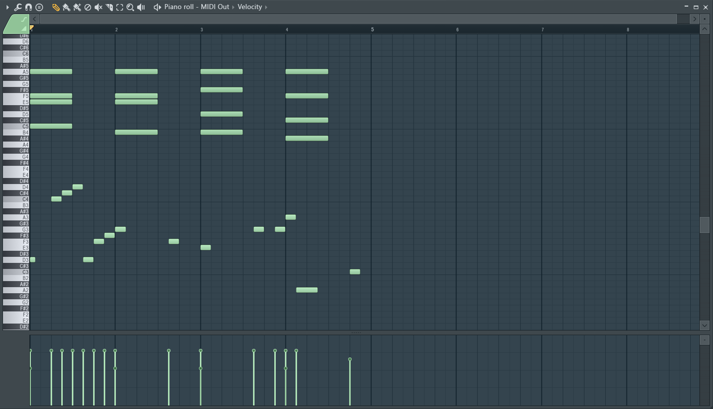Preview the F#5 black piano key
This screenshot has height=409, width=713.
pos(16,90)
